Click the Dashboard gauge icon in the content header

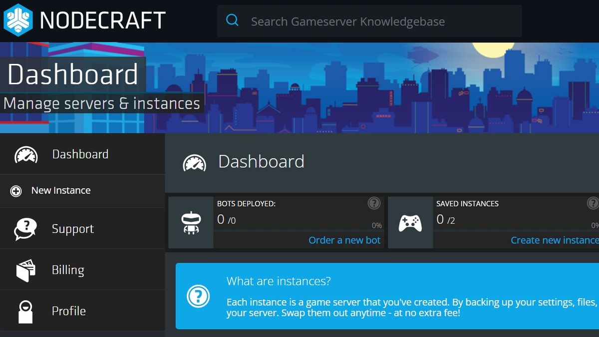[x=194, y=162]
